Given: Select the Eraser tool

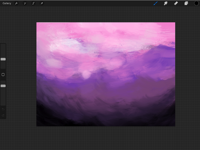Looking at the screenshot, I should click(x=176, y=3).
